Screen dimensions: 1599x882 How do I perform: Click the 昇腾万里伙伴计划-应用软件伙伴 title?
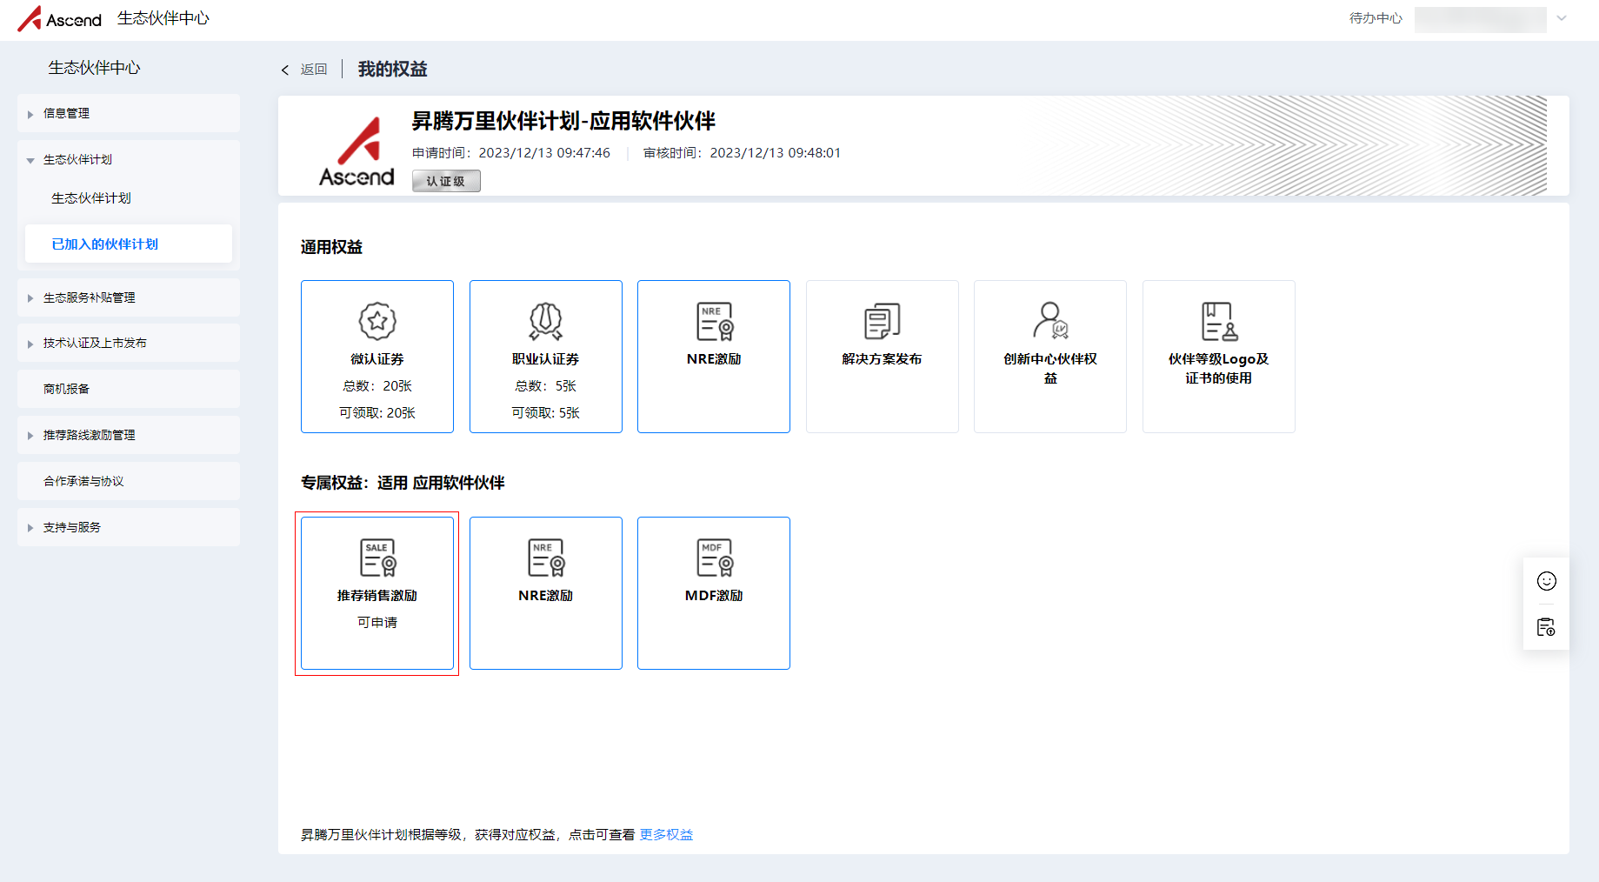click(563, 121)
